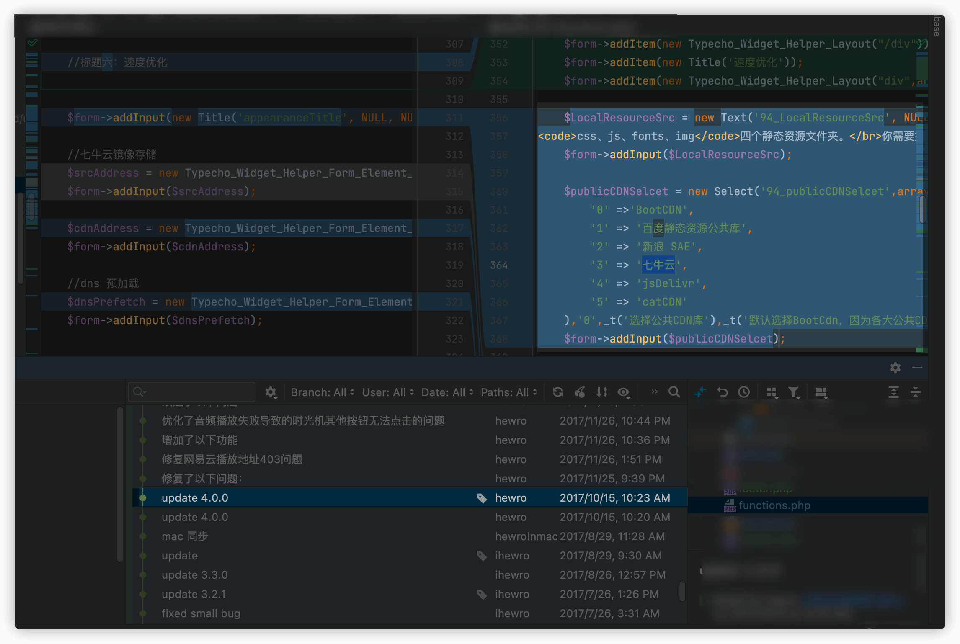Click the revert changes arrow icon
Viewport: 960px width, 644px height.
click(x=723, y=392)
